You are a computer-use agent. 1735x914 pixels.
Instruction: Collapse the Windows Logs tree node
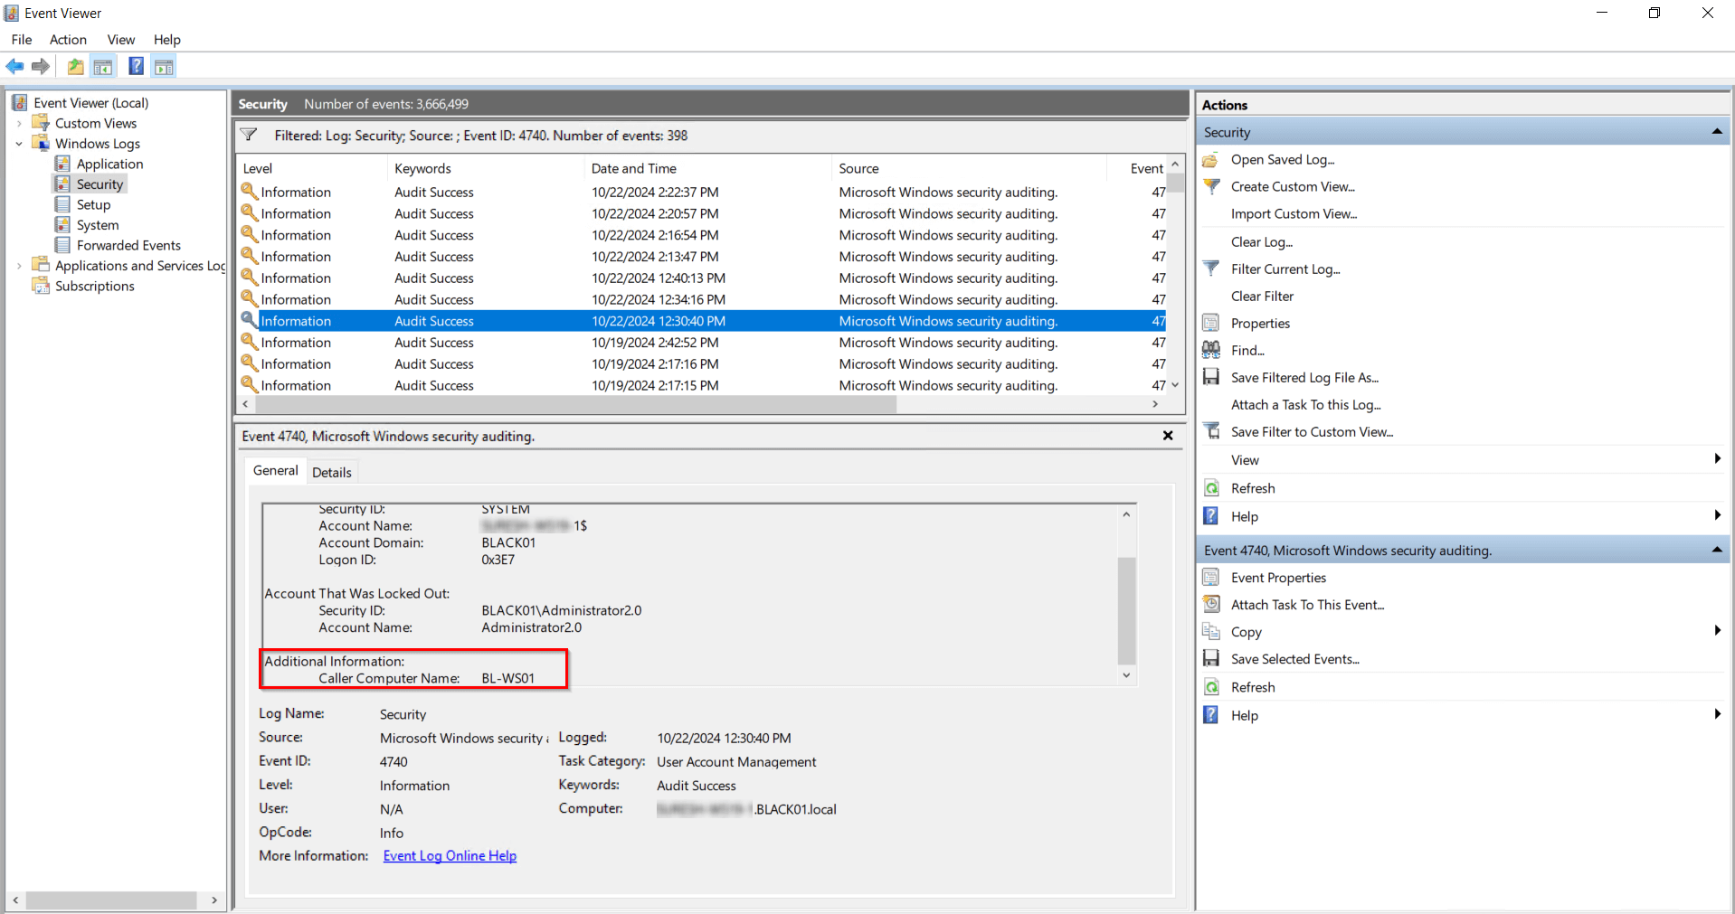tap(19, 143)
